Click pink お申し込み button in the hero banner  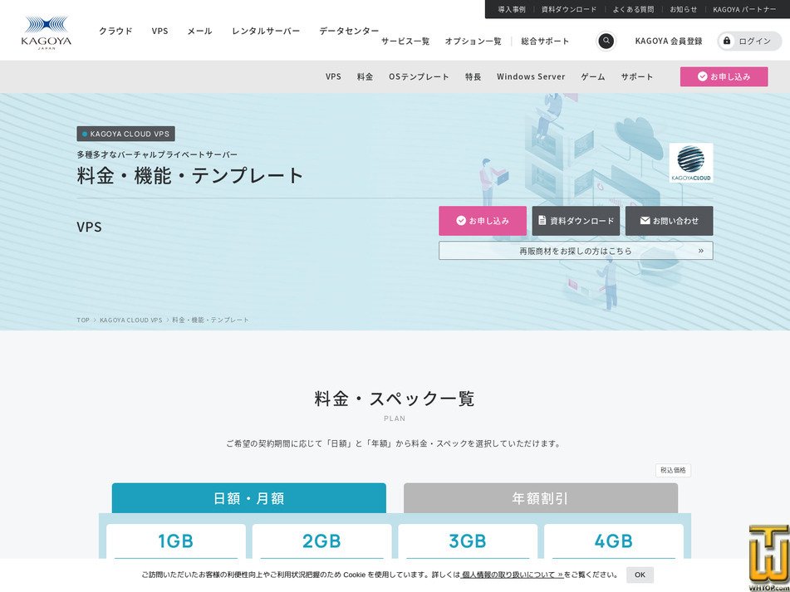[482, 221]
